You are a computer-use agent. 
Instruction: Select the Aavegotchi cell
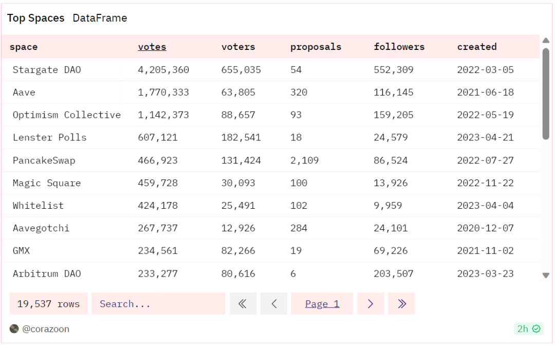coord(41,228)
